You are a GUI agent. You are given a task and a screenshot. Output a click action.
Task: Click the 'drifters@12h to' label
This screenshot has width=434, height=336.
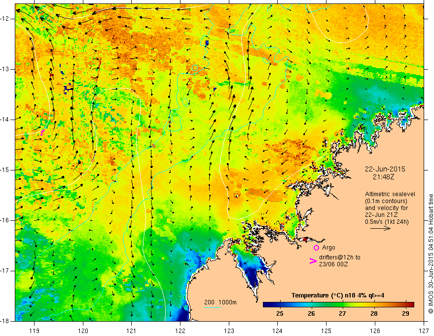click(340, 257)
